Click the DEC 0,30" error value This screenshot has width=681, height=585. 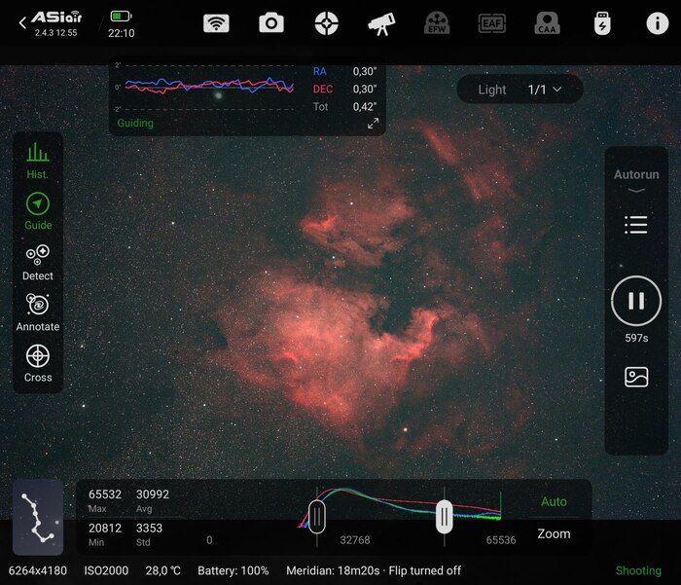tap(365, 90)
